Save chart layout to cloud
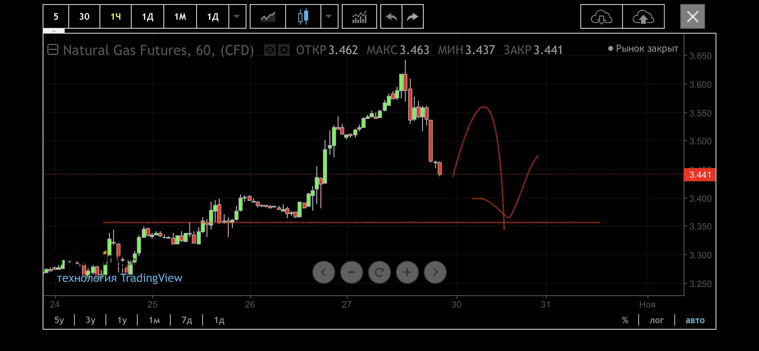 [x=643, y=16]
